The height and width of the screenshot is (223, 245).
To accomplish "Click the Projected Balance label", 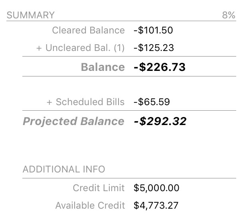I will [73, 121].
